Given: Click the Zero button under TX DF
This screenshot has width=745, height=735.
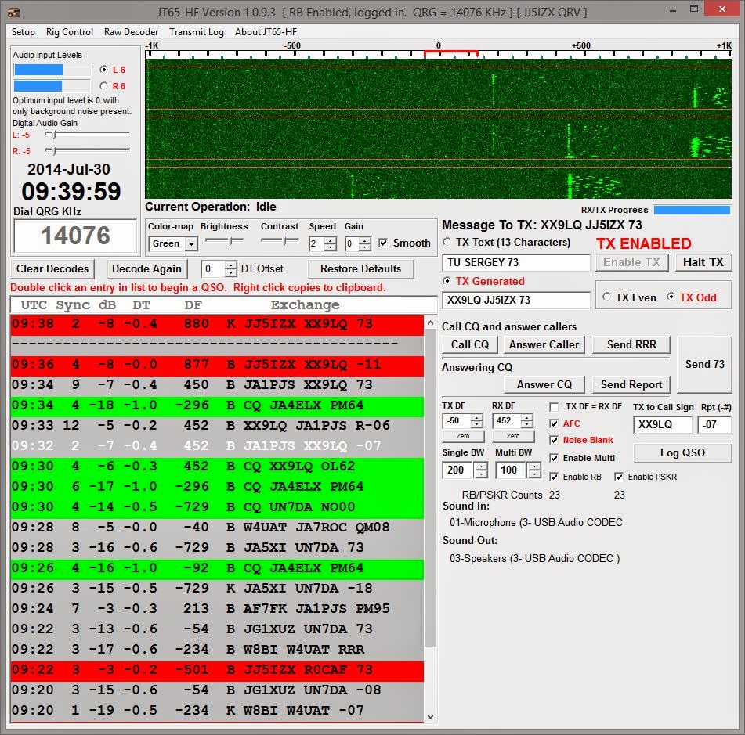Looking at the screenshot, I should pyautogui.click(x=463, y=436).
